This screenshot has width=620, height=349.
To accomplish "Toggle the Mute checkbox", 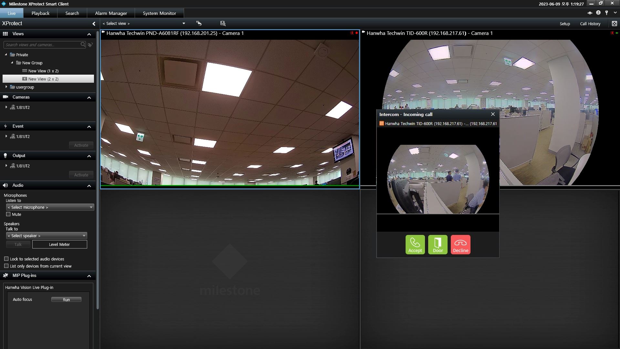I will (8, 214).
